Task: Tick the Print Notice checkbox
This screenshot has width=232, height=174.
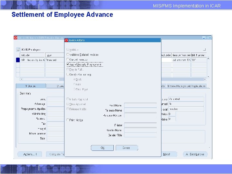Action: click(68, 120)
